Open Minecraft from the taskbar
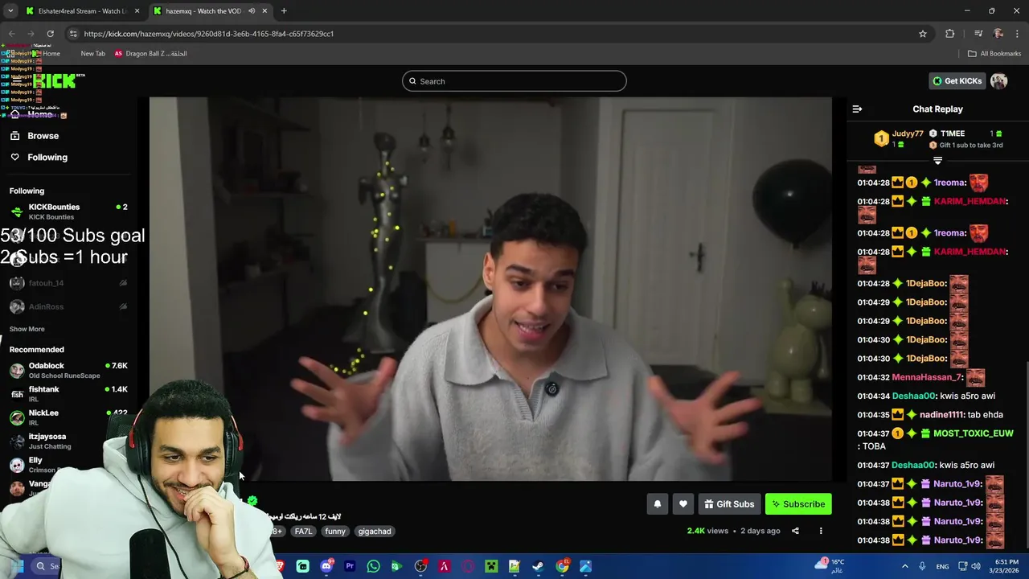 pos(491,566)
